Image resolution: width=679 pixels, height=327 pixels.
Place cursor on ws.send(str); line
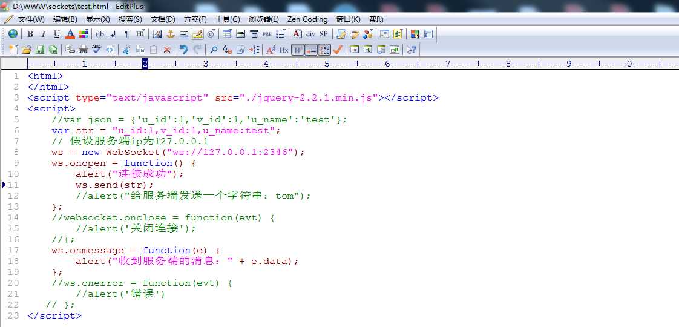click(114, 185)
